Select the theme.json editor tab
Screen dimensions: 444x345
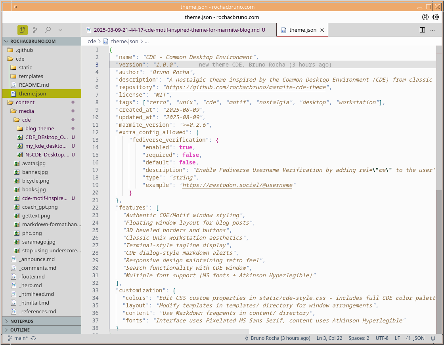pos(302,30)
